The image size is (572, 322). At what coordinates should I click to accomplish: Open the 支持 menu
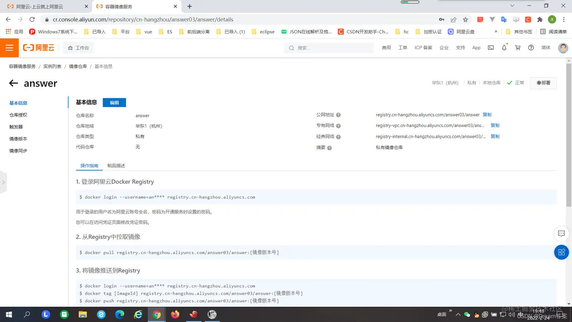point(460,48)
